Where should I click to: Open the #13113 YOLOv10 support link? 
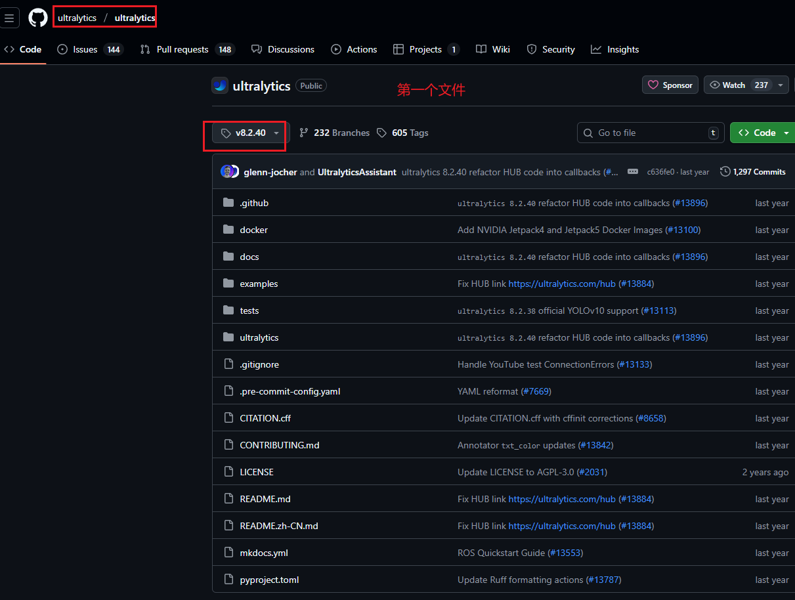click(x=658, y=311)
